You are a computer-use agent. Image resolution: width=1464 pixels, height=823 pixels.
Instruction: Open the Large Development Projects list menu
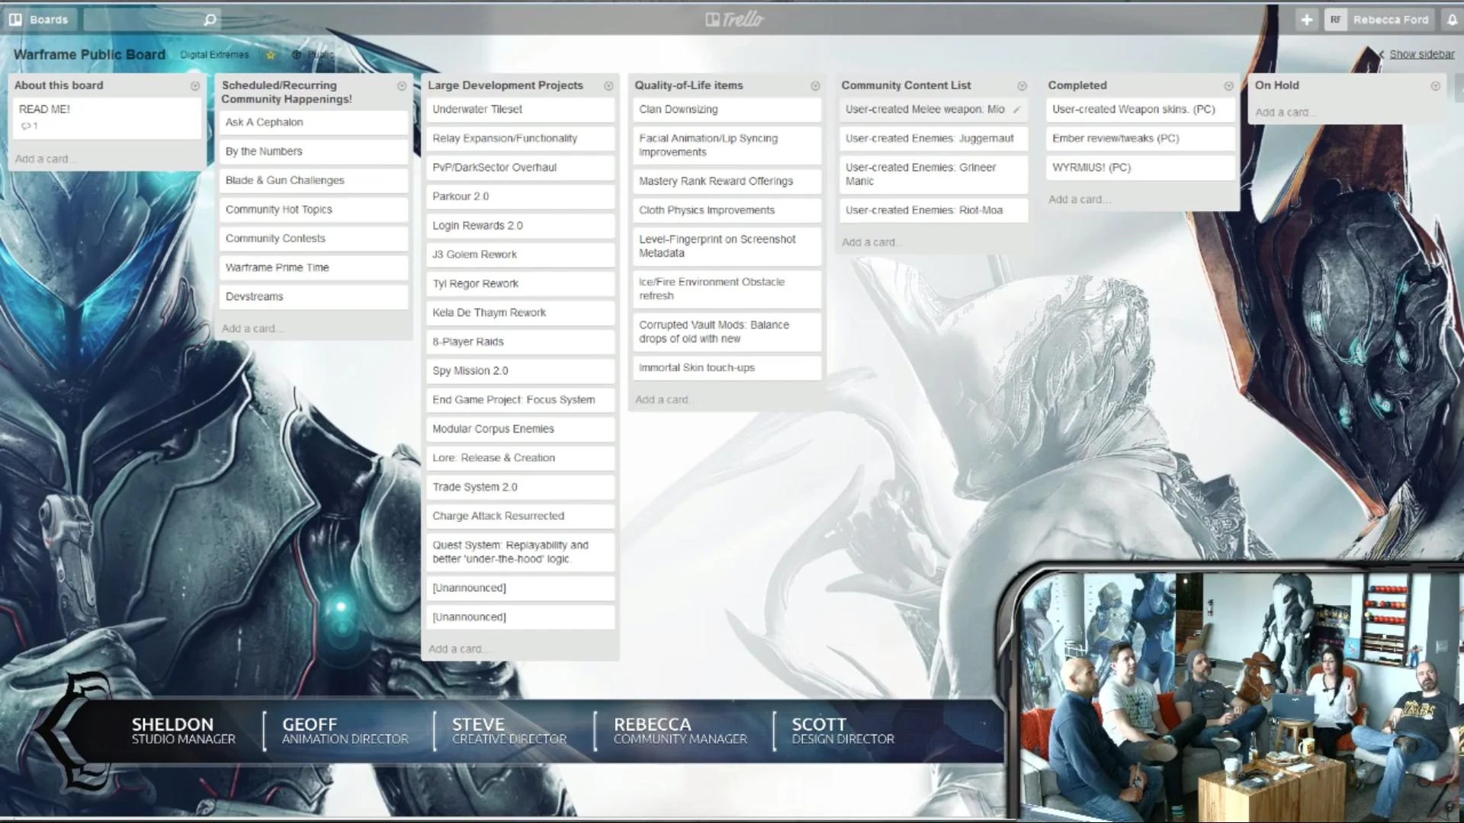pyautogui.click(x=608, y=86)
